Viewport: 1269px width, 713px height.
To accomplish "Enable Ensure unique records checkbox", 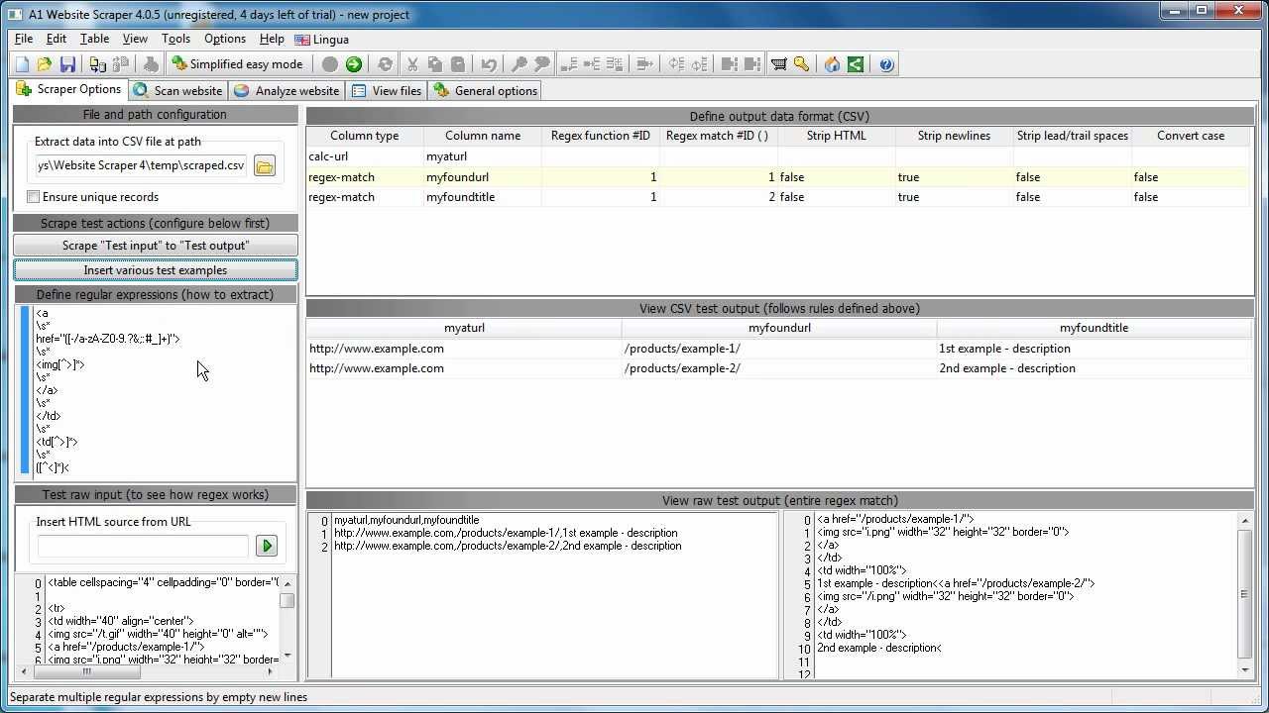I will [x=34, y=197].
